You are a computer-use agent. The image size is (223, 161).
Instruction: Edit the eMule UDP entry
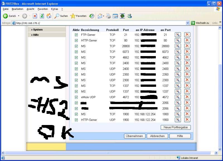[178, 97]
